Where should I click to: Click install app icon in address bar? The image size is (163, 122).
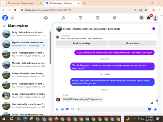pos(141,10)
